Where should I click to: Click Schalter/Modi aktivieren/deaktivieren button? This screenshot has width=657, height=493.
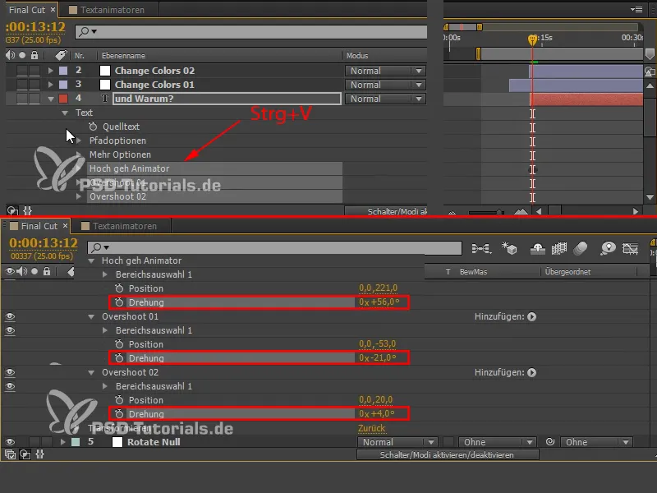[x=447, y=455]
